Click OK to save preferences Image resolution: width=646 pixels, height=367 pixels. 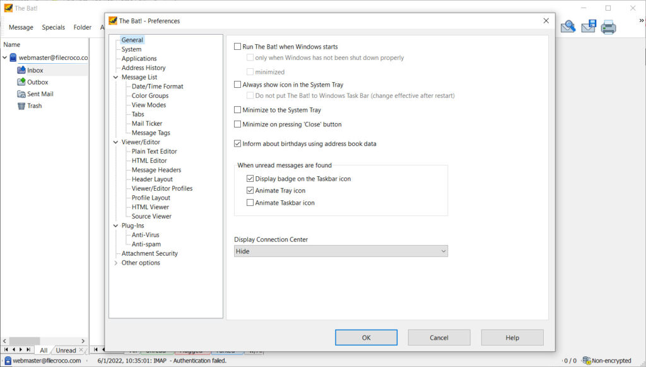367,338
